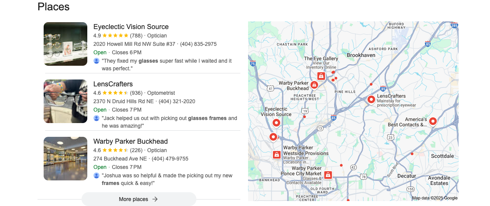
Task: Click the Brookhaven label on the map
Action: coord(361,55)
